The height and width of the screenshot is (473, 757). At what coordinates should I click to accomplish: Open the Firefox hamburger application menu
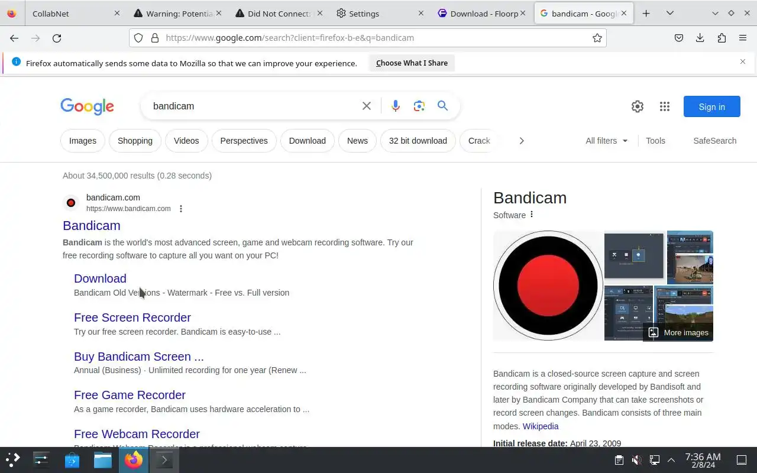tap(743, 38)
